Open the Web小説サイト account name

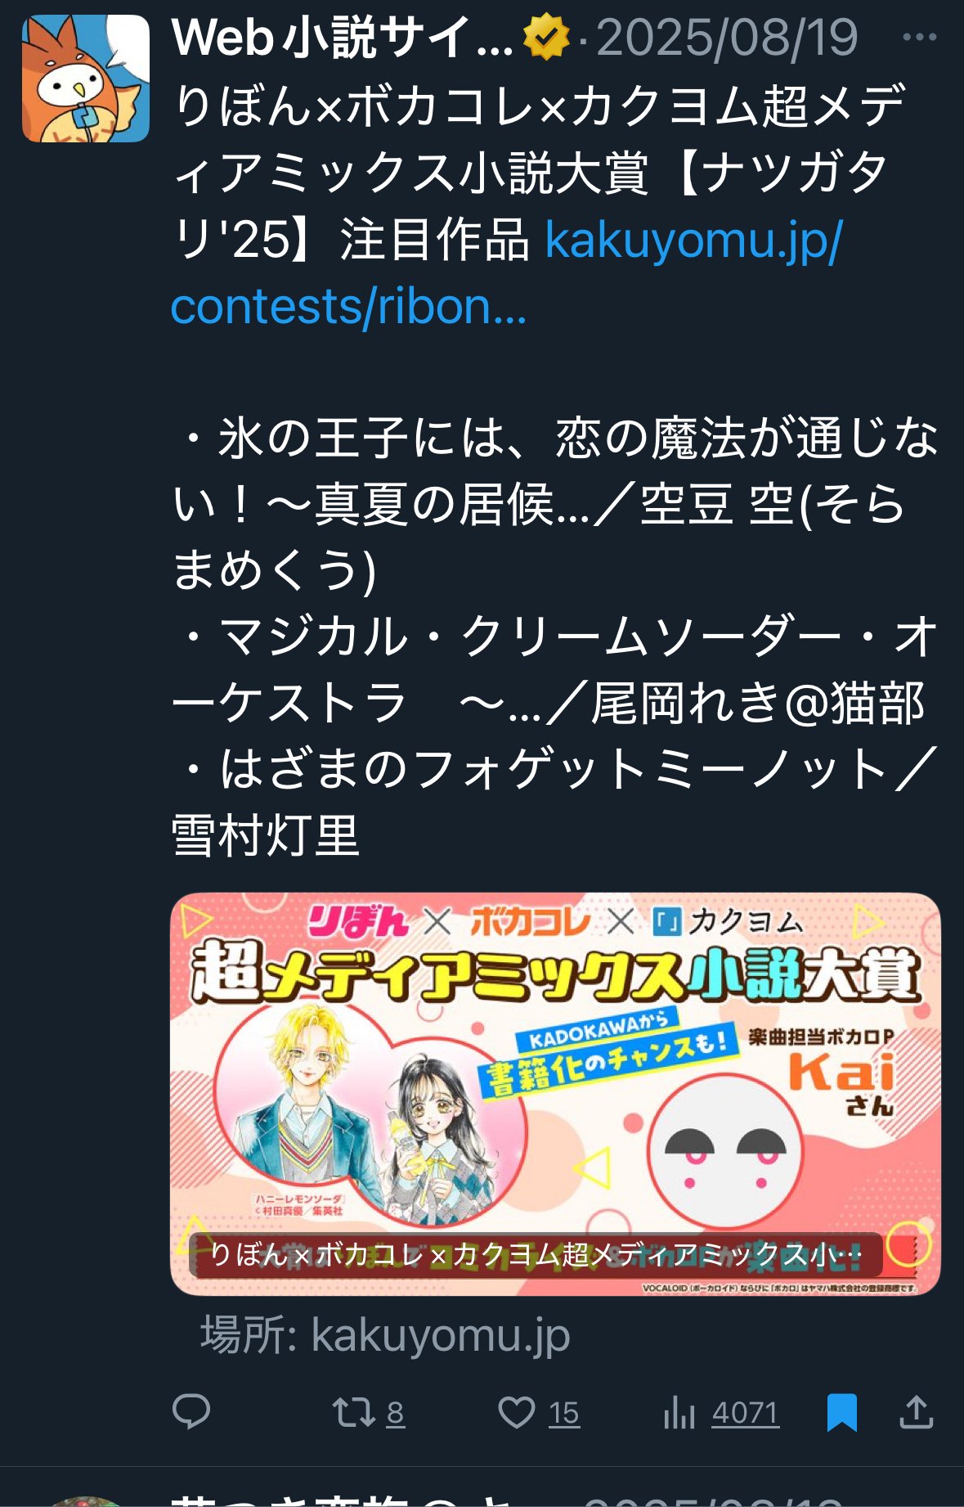[x=342, y=38]
